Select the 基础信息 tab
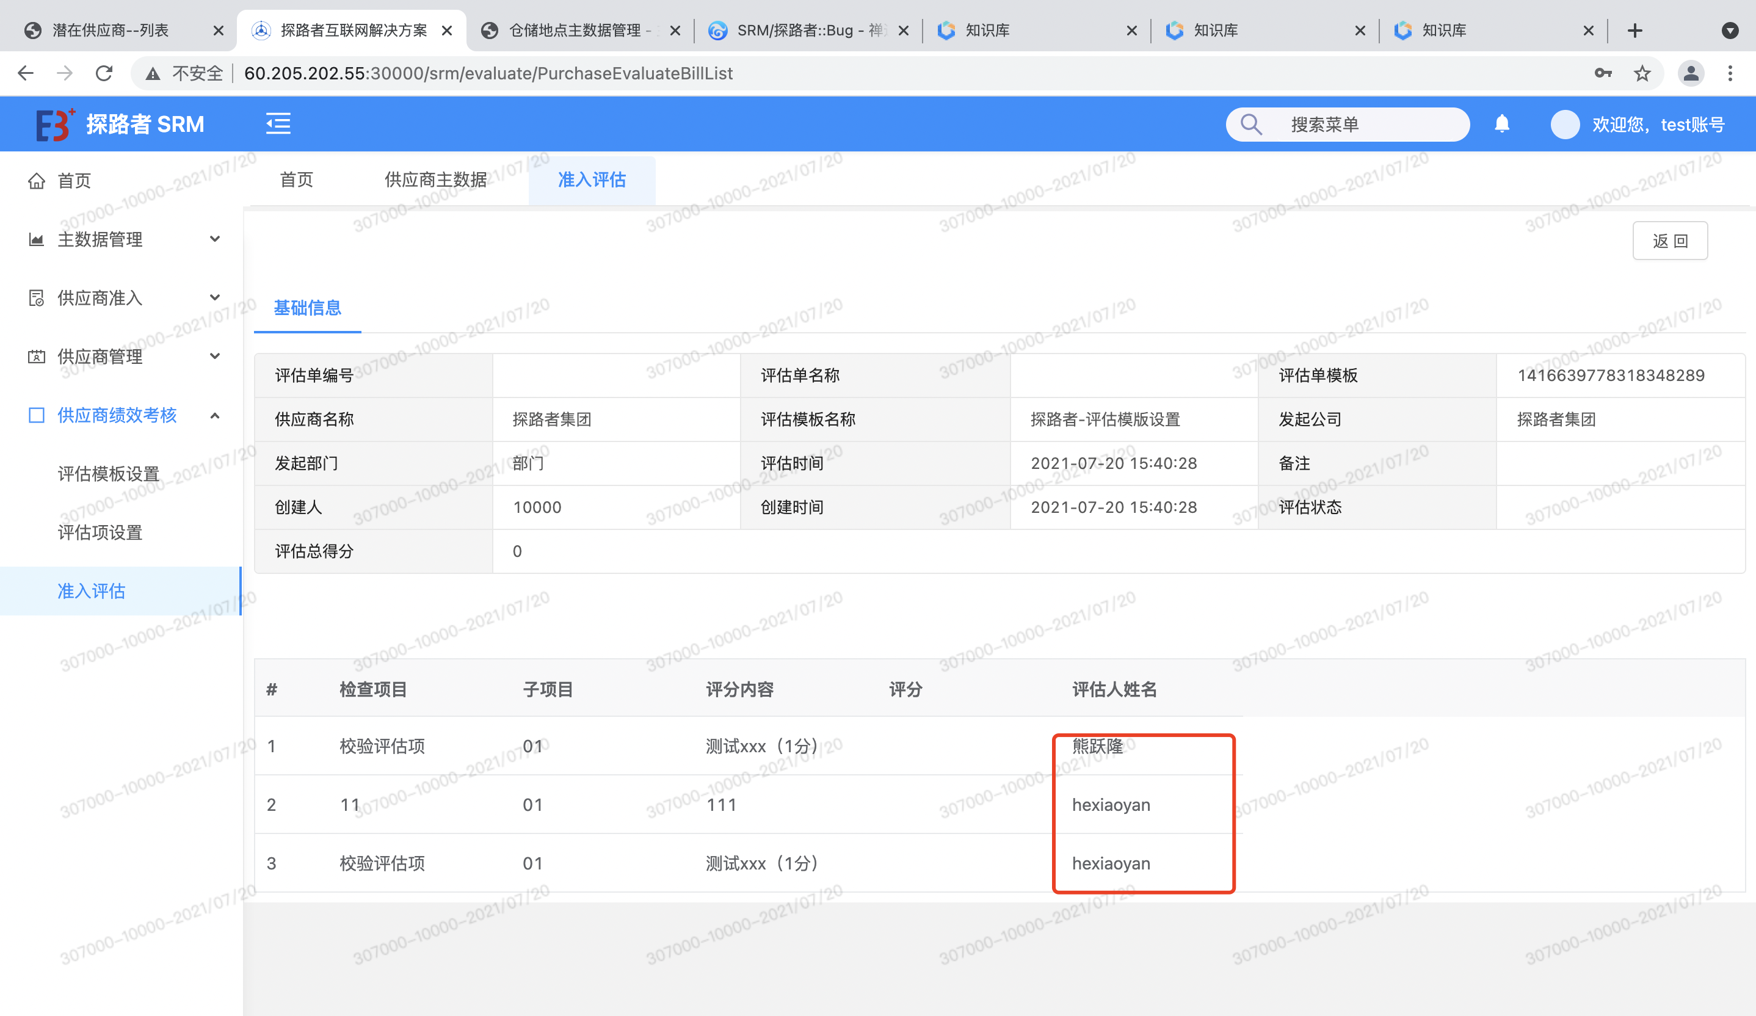1756x1016 pixels. click(x=307, y=308)
